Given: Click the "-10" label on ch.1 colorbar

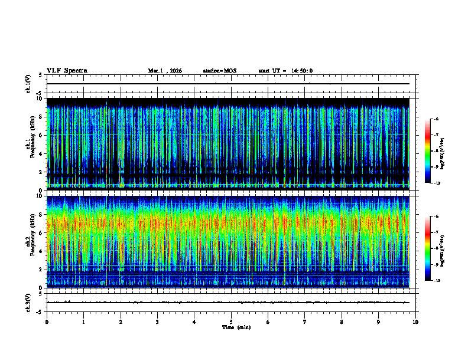Looking at the screenshot, I should 437,183.
